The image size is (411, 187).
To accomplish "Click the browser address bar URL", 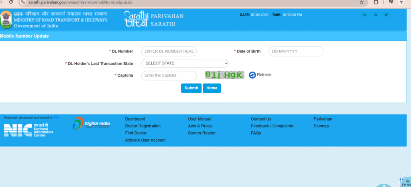I will (80, 2).
